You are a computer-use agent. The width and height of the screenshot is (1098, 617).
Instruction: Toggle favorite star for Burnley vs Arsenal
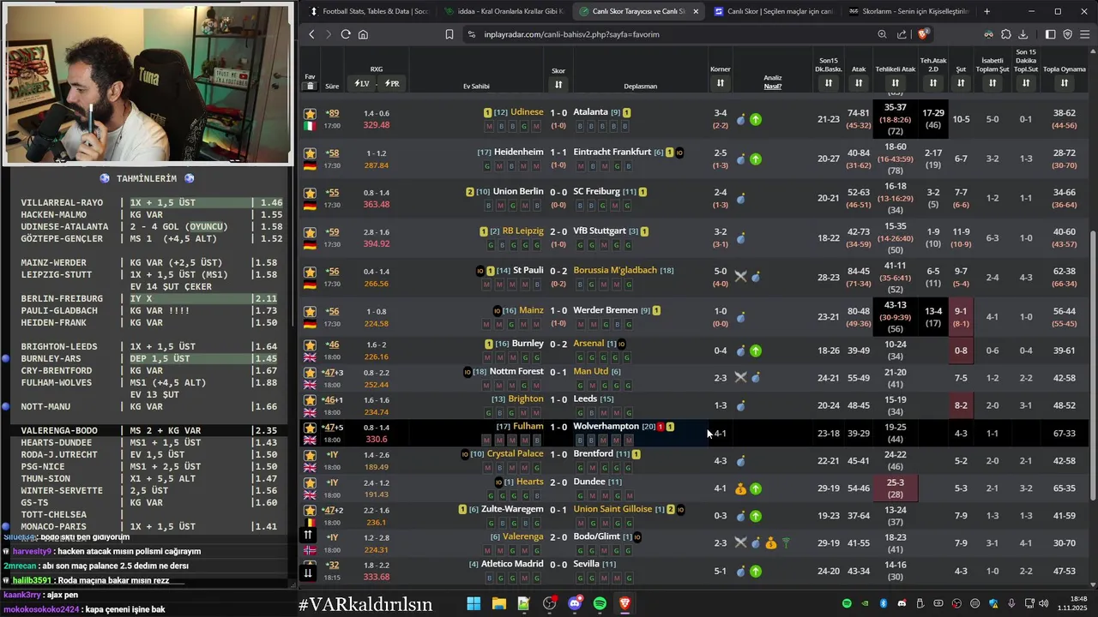310,344
